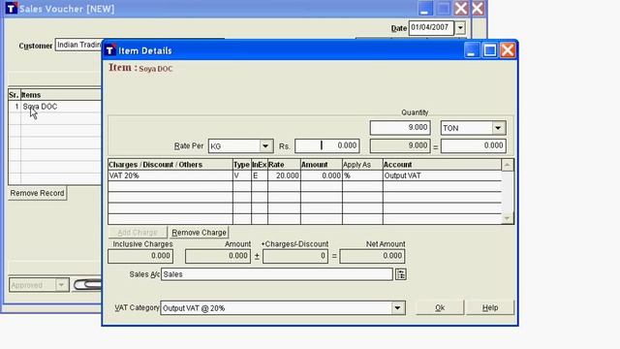This screenshot has width=620, height=349.
Task: Click the Type column header
Action: point(241,165)
